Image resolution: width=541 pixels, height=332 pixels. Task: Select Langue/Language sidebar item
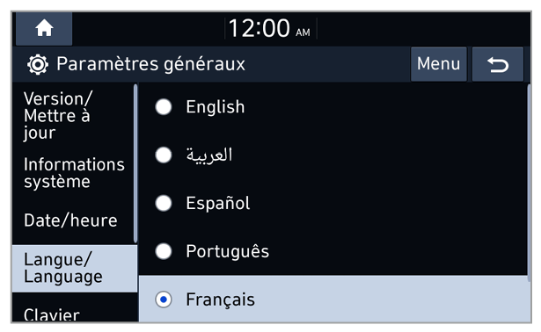point(75,269)
